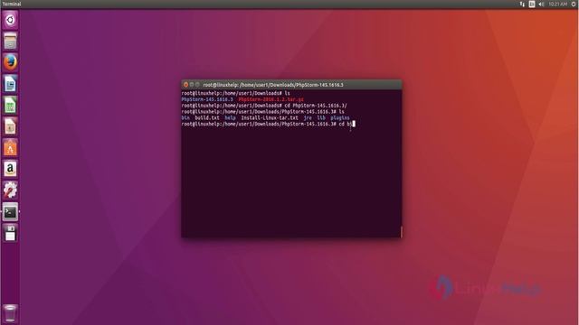579x325 pixels.
Task: Click 'plugins' in the ls output
Action: click(x=340, y=118)
